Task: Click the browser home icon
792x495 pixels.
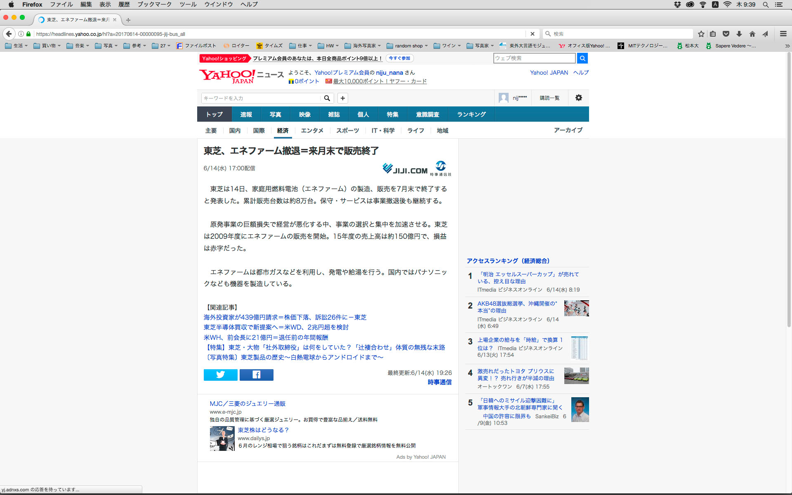Action: (x=752, y=34)
